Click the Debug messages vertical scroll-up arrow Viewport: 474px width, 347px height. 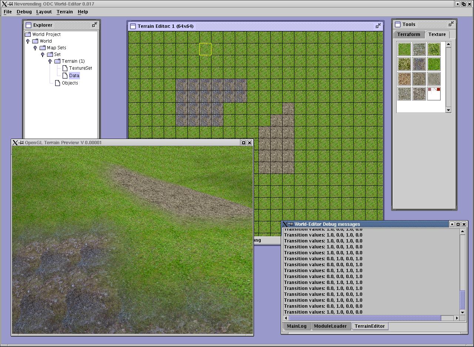[463, 232]
